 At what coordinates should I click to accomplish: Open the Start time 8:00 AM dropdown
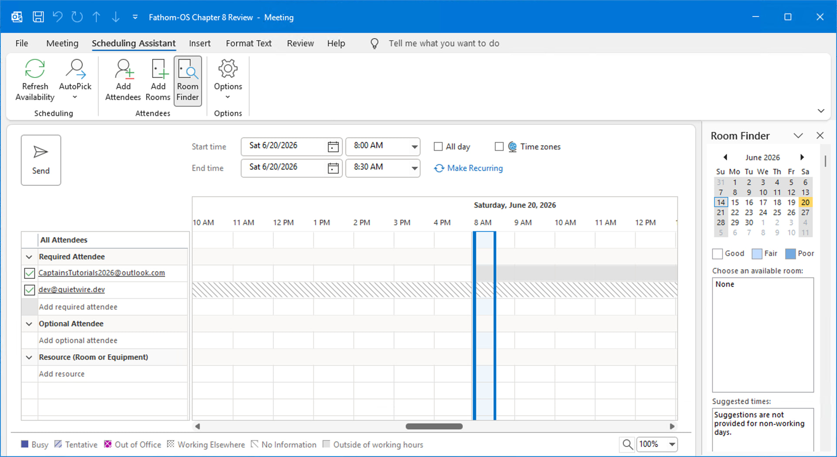[414, 147]
